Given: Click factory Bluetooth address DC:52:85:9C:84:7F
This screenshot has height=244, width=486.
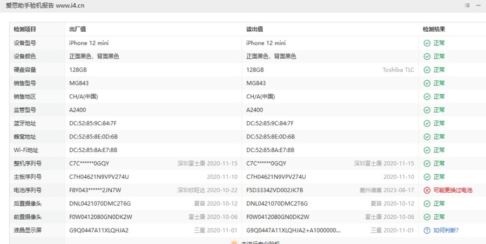Looking at the screenshot, I should coord(93,123).
